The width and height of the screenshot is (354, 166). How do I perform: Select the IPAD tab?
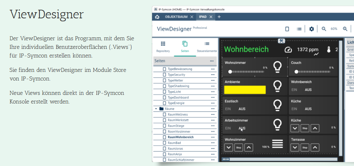coord(203,17)
